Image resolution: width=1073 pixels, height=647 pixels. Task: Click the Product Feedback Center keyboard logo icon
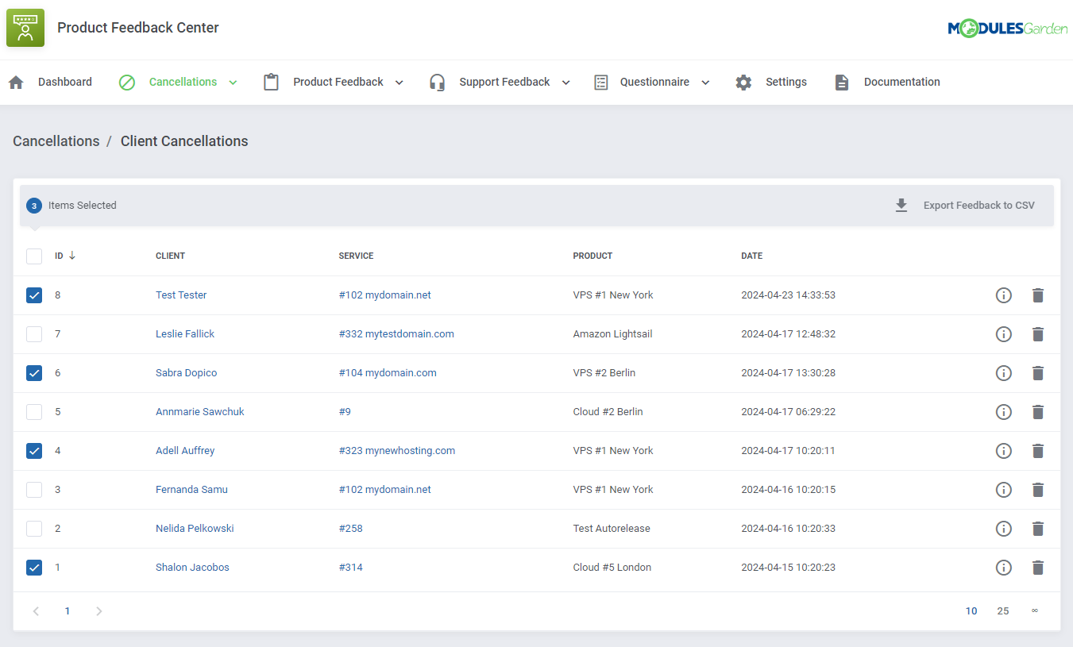(25, 27)
